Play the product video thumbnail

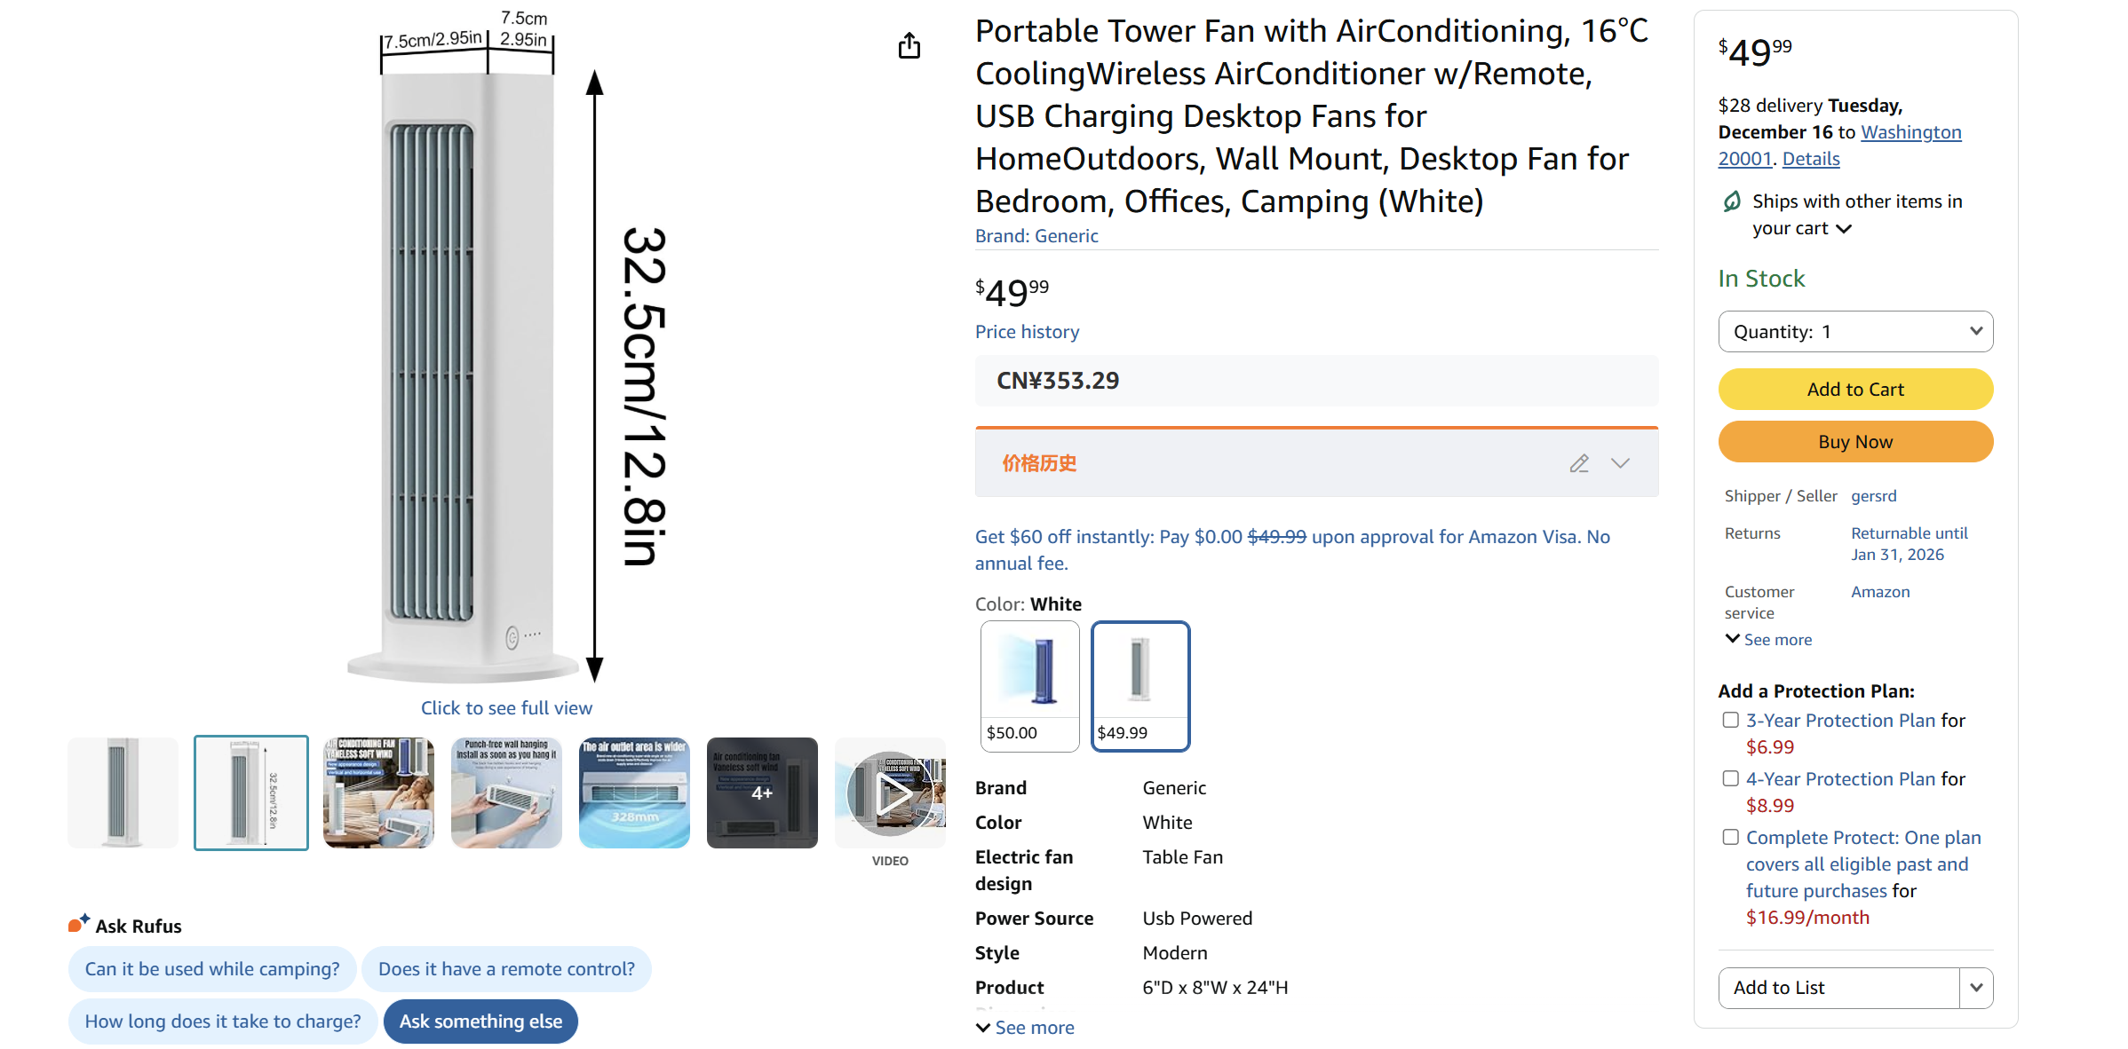click(890, 793)
